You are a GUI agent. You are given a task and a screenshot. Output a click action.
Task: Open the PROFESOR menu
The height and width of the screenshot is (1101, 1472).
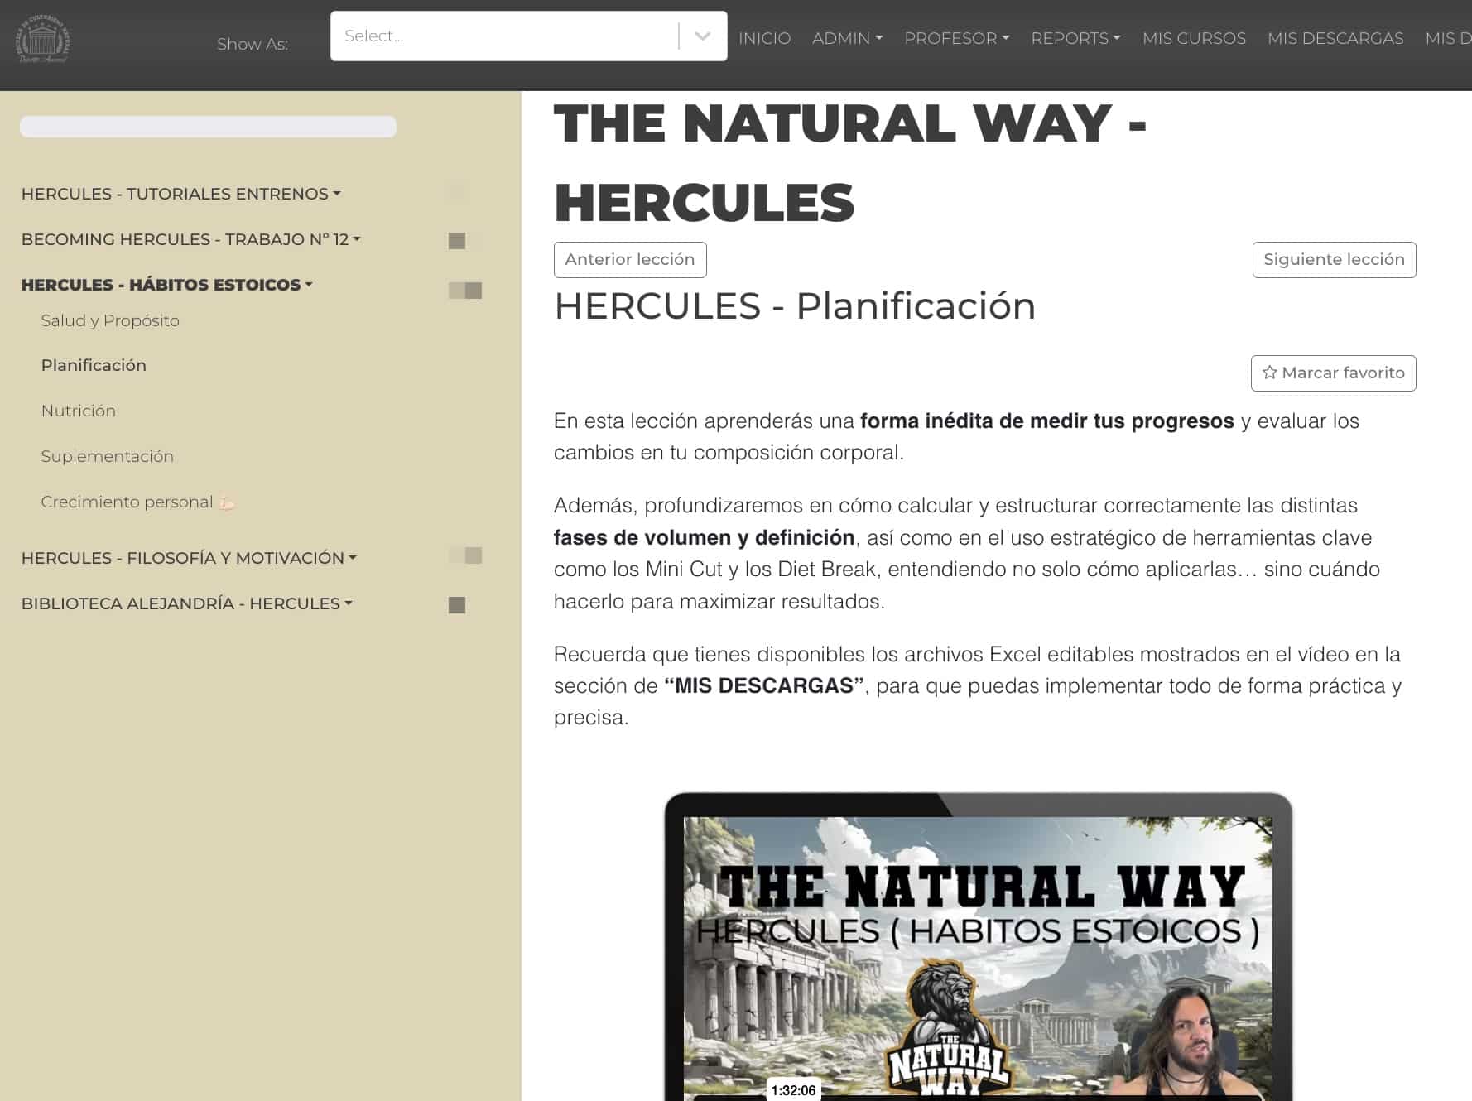coord(956,38)
